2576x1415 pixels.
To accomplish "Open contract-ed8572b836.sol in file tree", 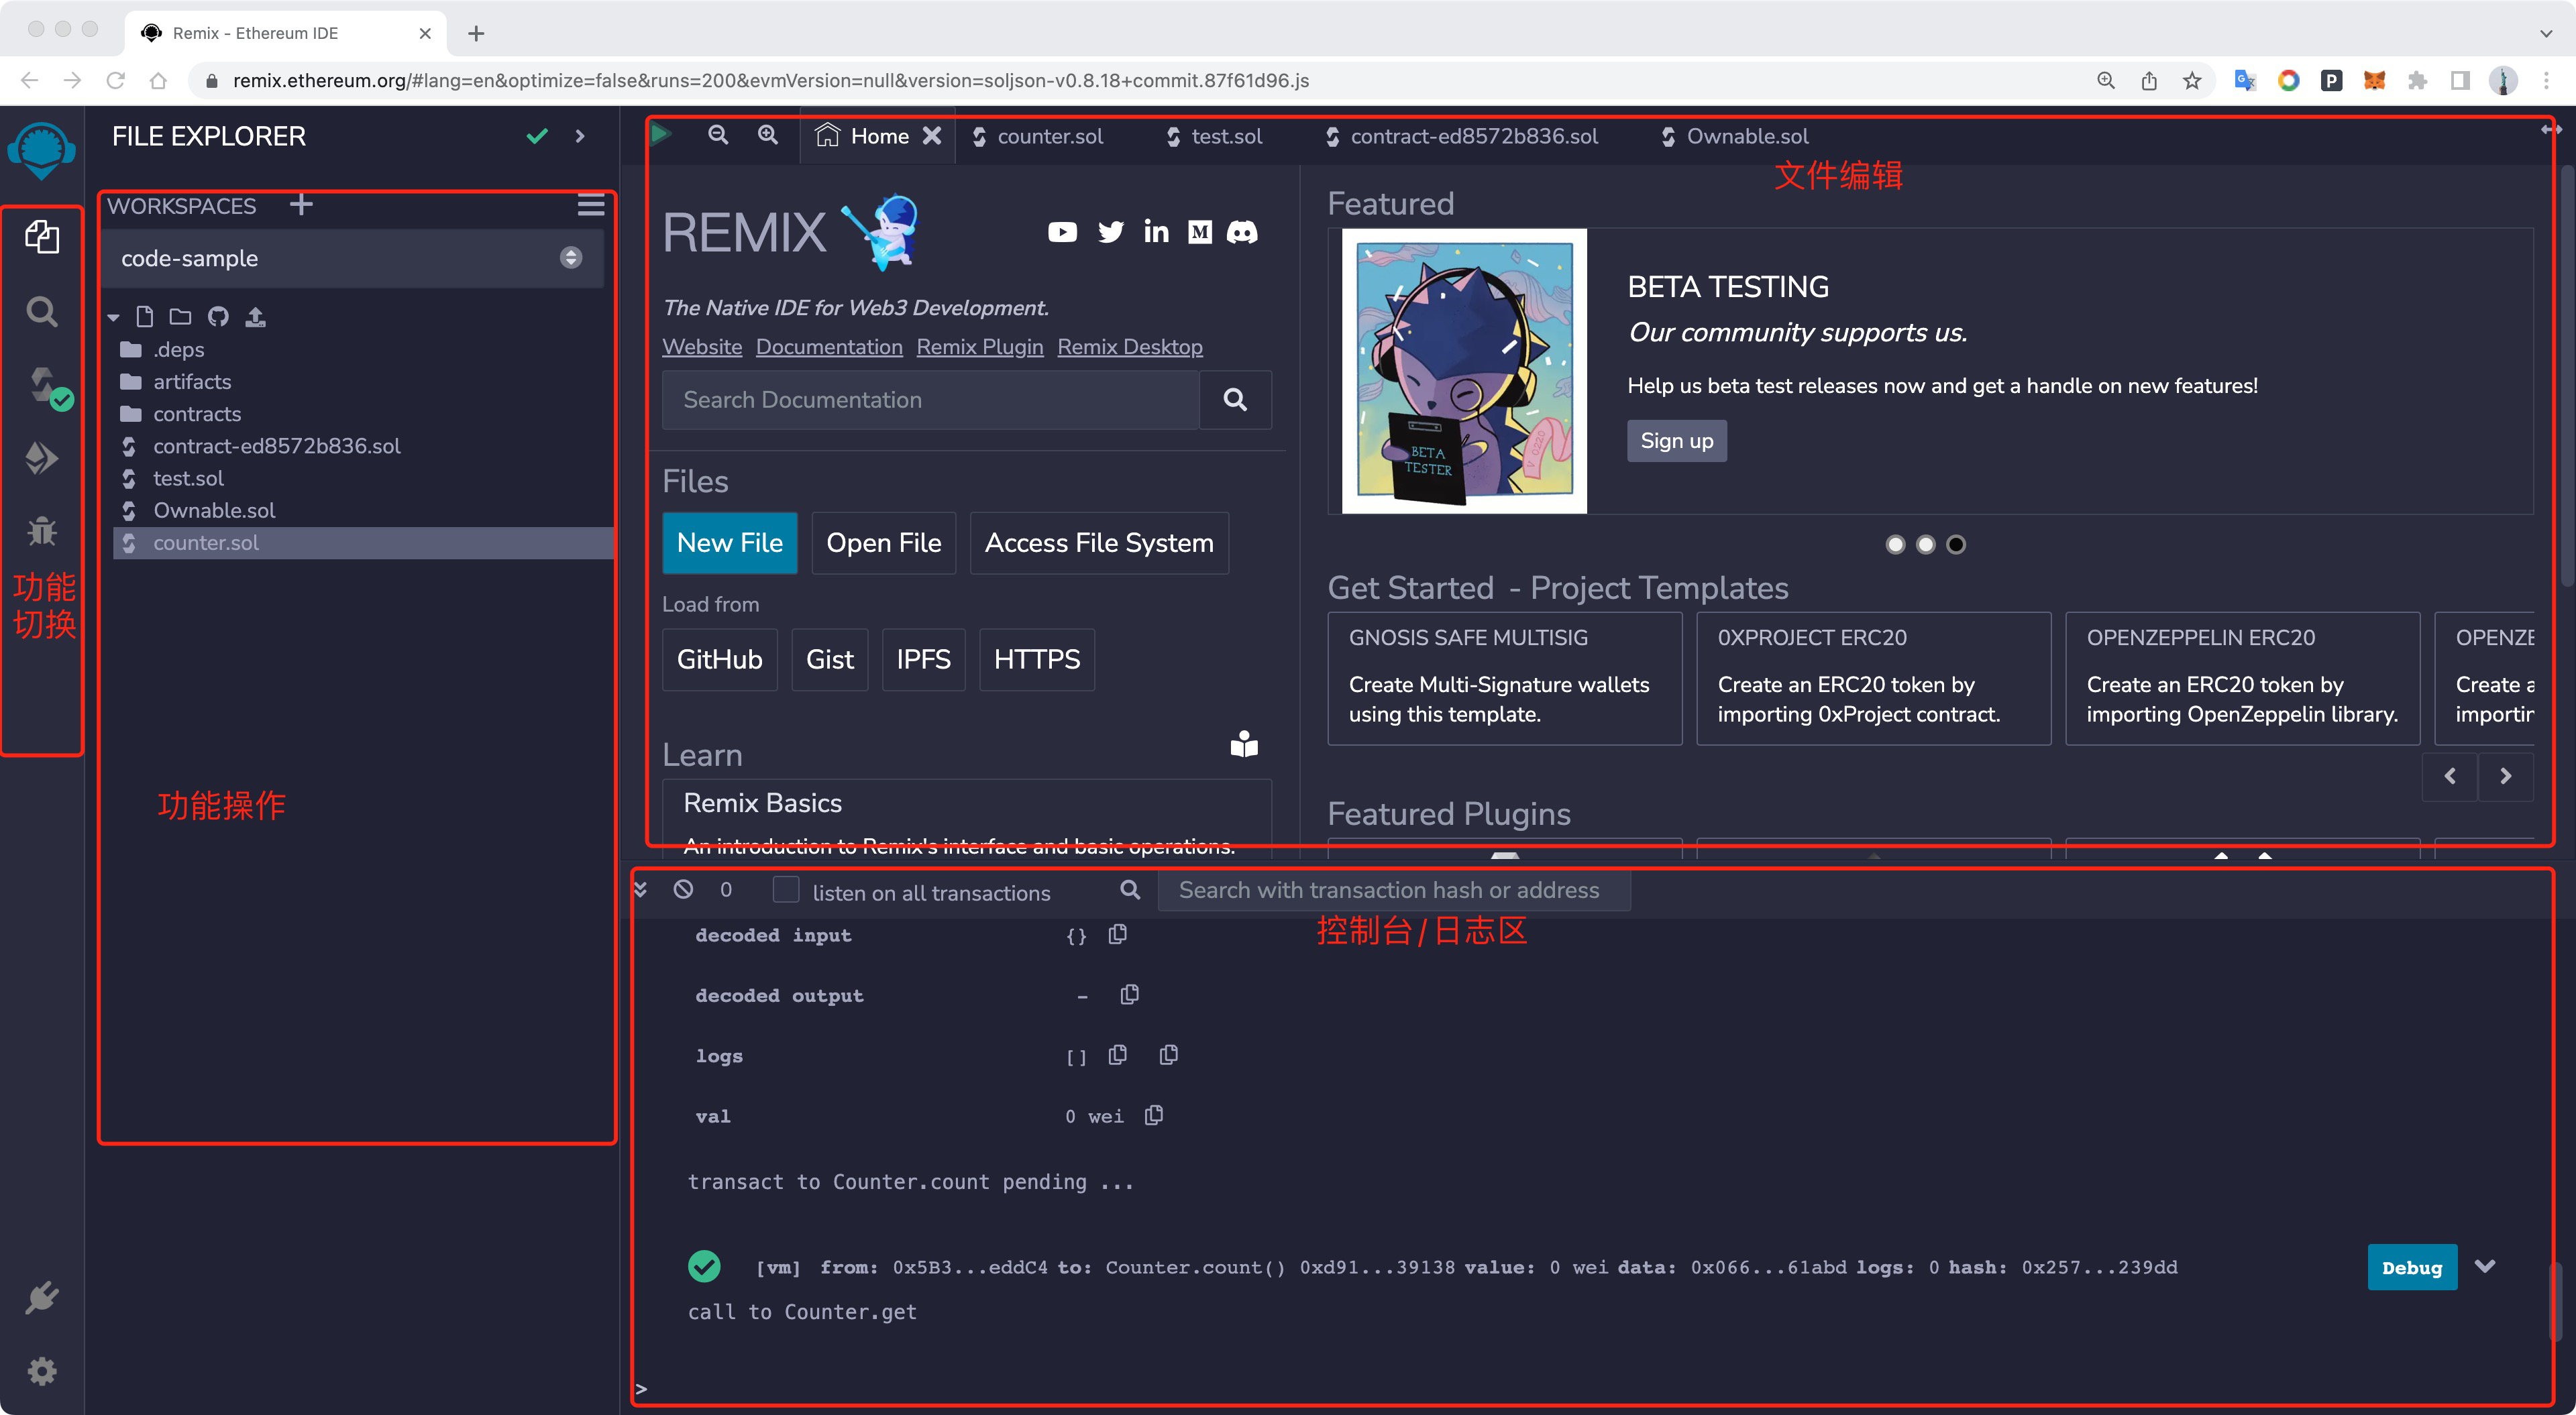I will (x=276, y=446).
